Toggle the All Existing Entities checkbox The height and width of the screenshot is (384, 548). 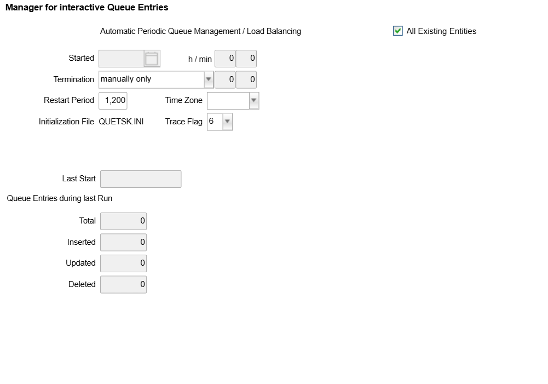(x=398, y=31)
